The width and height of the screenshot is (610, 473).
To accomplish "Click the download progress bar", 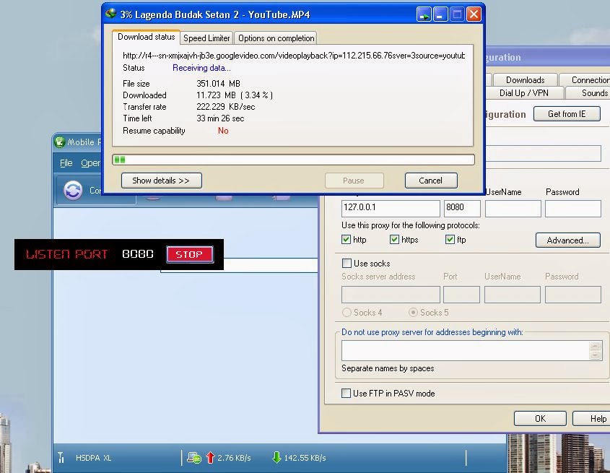I will click(x=293, y=160).
